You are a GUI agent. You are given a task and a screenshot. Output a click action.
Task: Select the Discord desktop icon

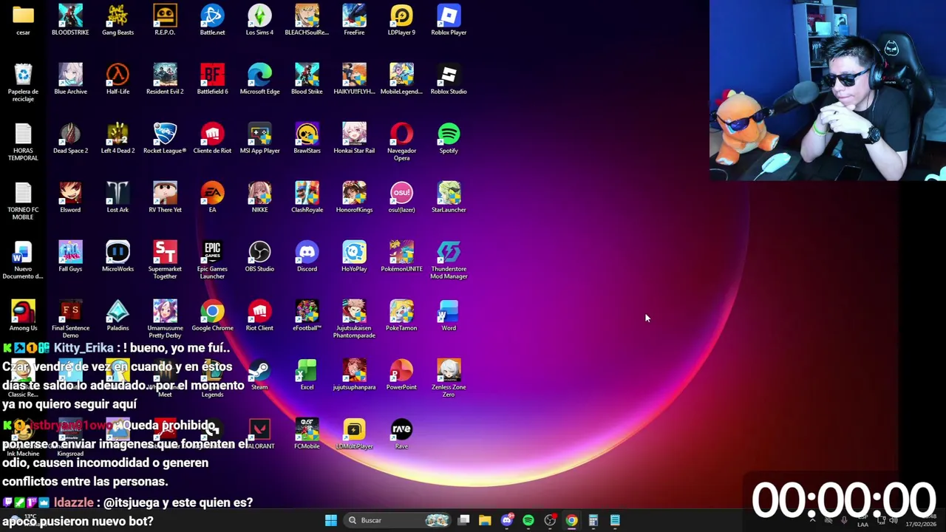pos(307,256)
